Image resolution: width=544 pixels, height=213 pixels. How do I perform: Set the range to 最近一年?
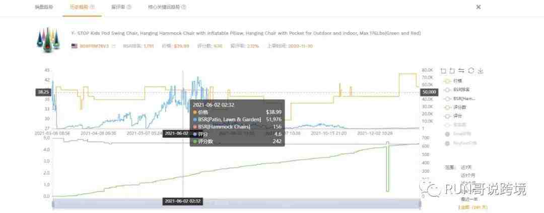pyautogui.click(x=469, y=199)
